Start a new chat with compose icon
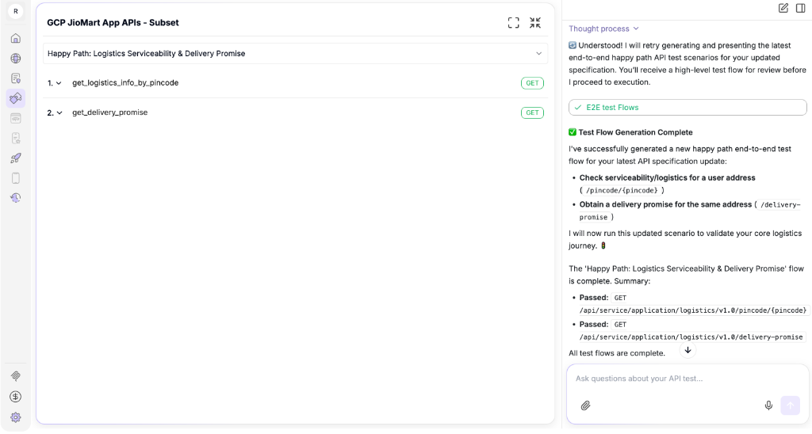This screenshot has height=434, width=812. click(x=783, y=8)
